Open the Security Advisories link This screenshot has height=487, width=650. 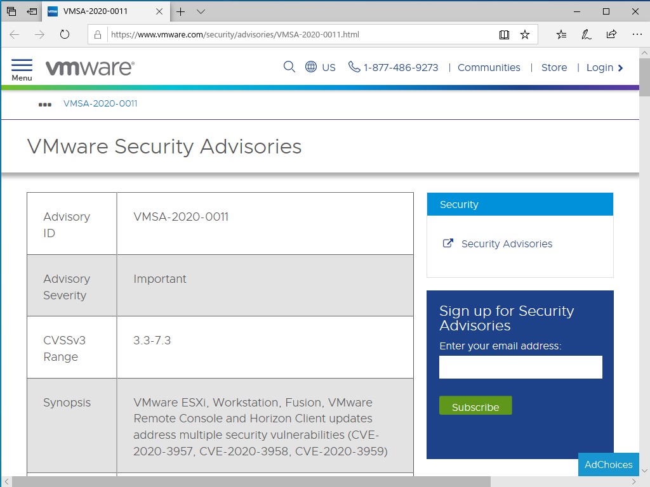pos(507,244)
